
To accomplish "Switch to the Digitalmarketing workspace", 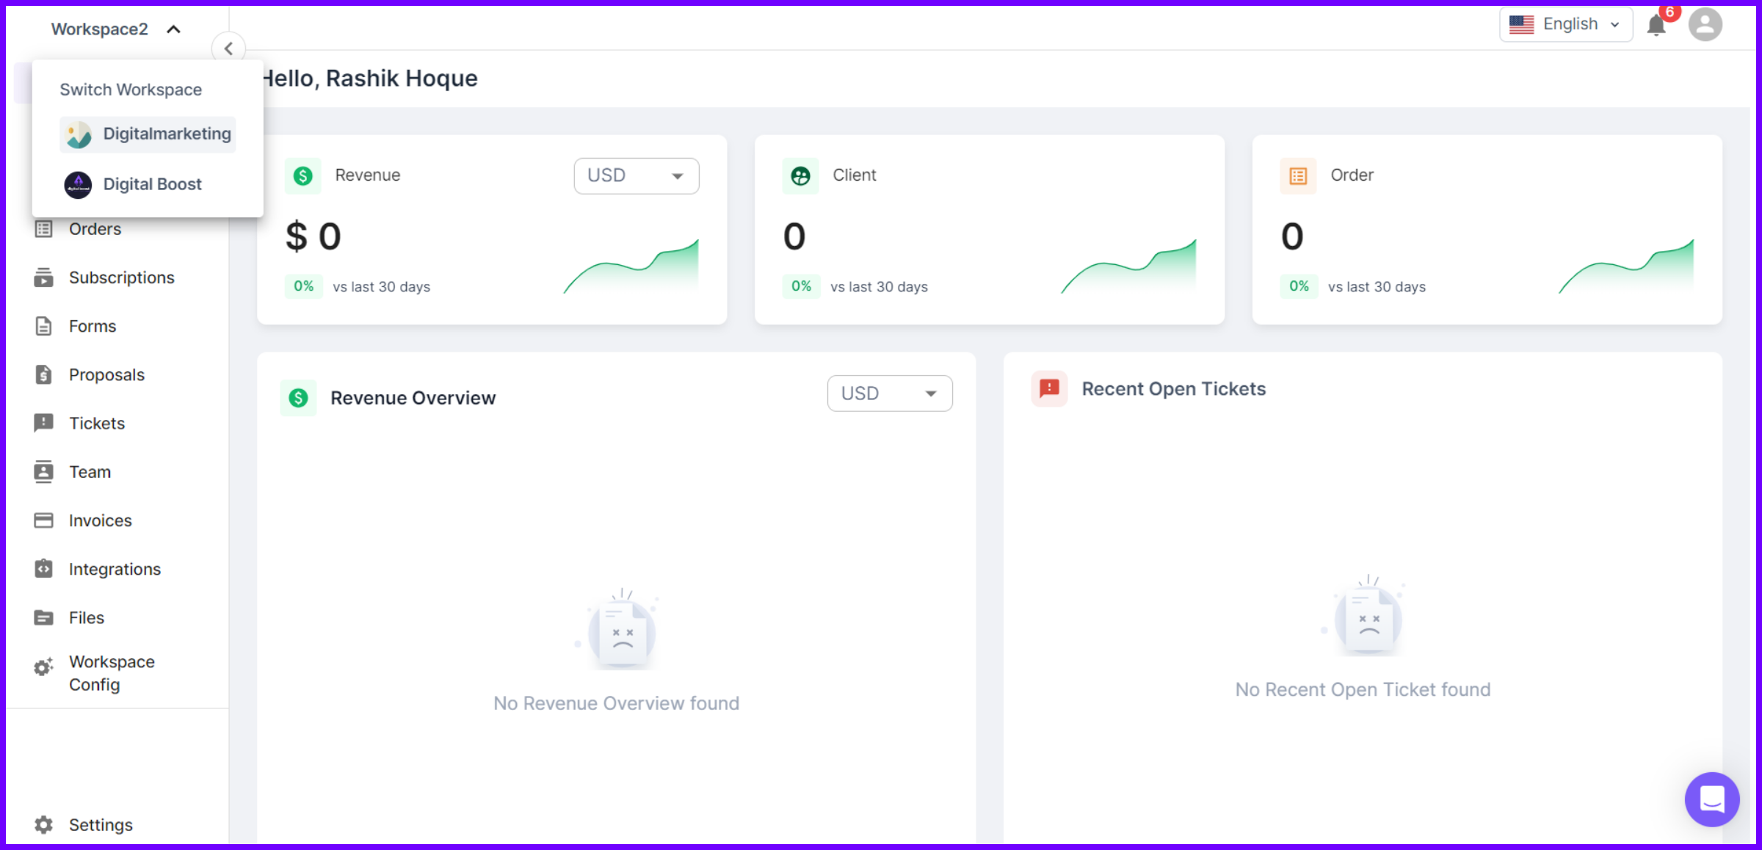I will (x=167, y=134).
